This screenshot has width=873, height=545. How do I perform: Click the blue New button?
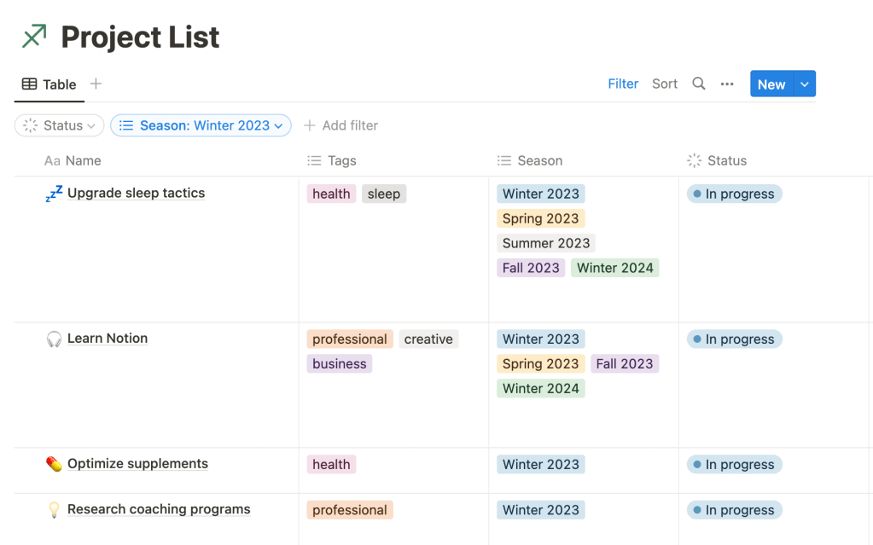coord(771,84)
